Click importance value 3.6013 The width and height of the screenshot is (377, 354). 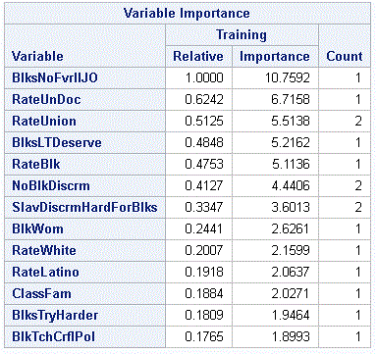pyautogui.click(x=291, y=207)
